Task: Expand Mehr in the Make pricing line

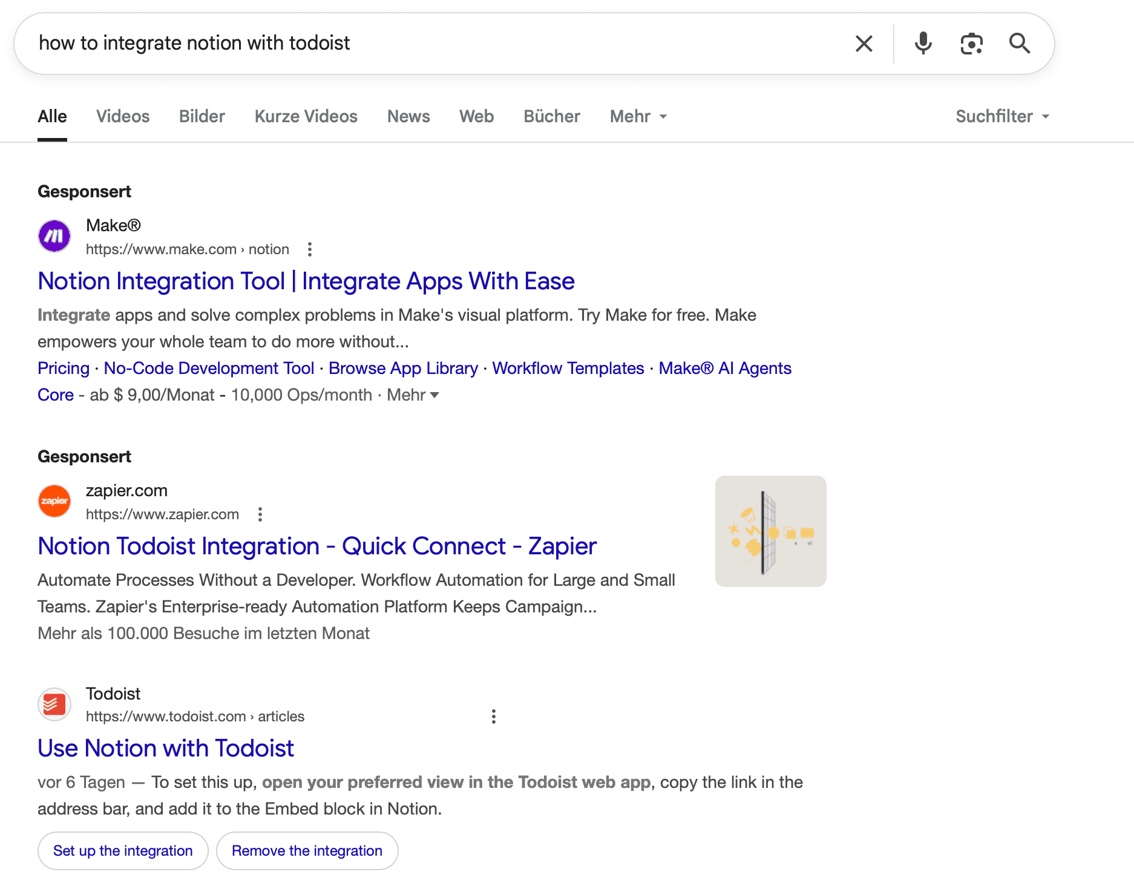Action: tap(413, 395)
